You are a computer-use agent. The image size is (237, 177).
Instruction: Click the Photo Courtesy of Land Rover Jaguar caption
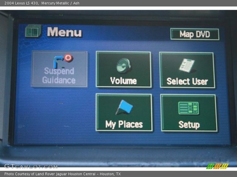click(63, 174)
